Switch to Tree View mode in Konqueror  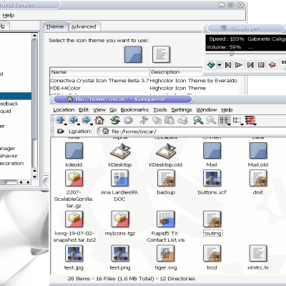[237, 120]
